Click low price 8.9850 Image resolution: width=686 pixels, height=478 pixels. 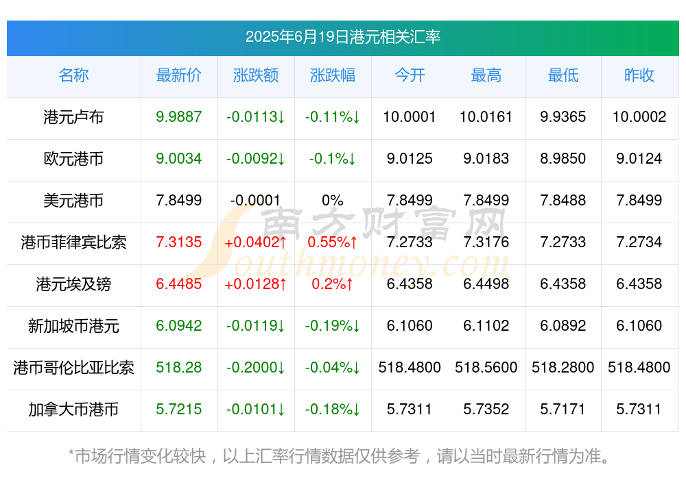563,159
